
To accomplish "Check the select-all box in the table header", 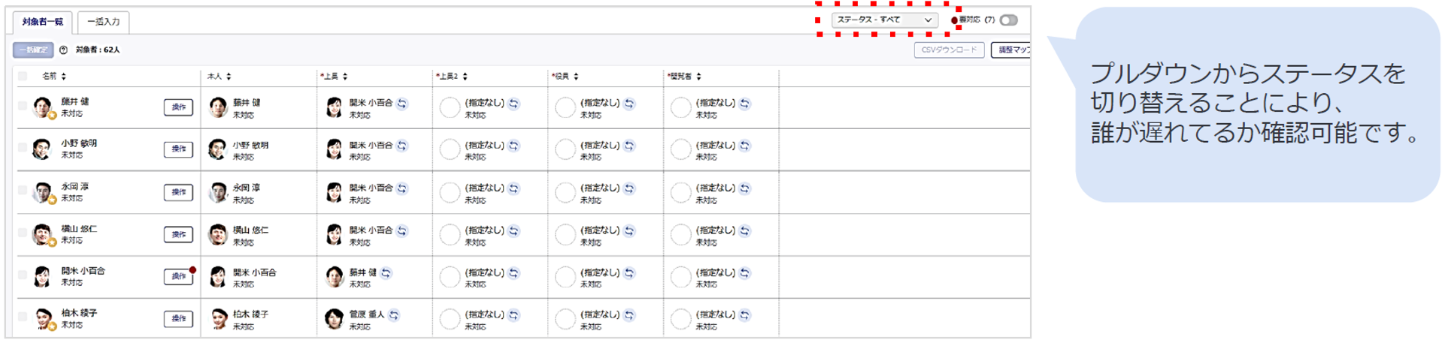I will click(x=23, y=77).
